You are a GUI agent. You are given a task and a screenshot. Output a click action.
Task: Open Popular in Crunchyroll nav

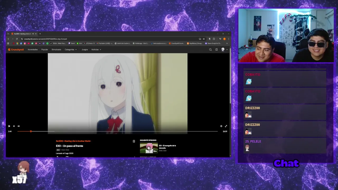click(x=45, y=50)
